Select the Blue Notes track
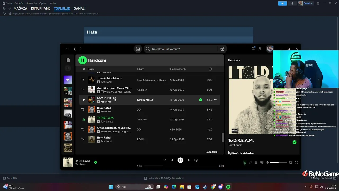This screenshot has height=191, width=339. pyautogui.click(x=150, y=110)
